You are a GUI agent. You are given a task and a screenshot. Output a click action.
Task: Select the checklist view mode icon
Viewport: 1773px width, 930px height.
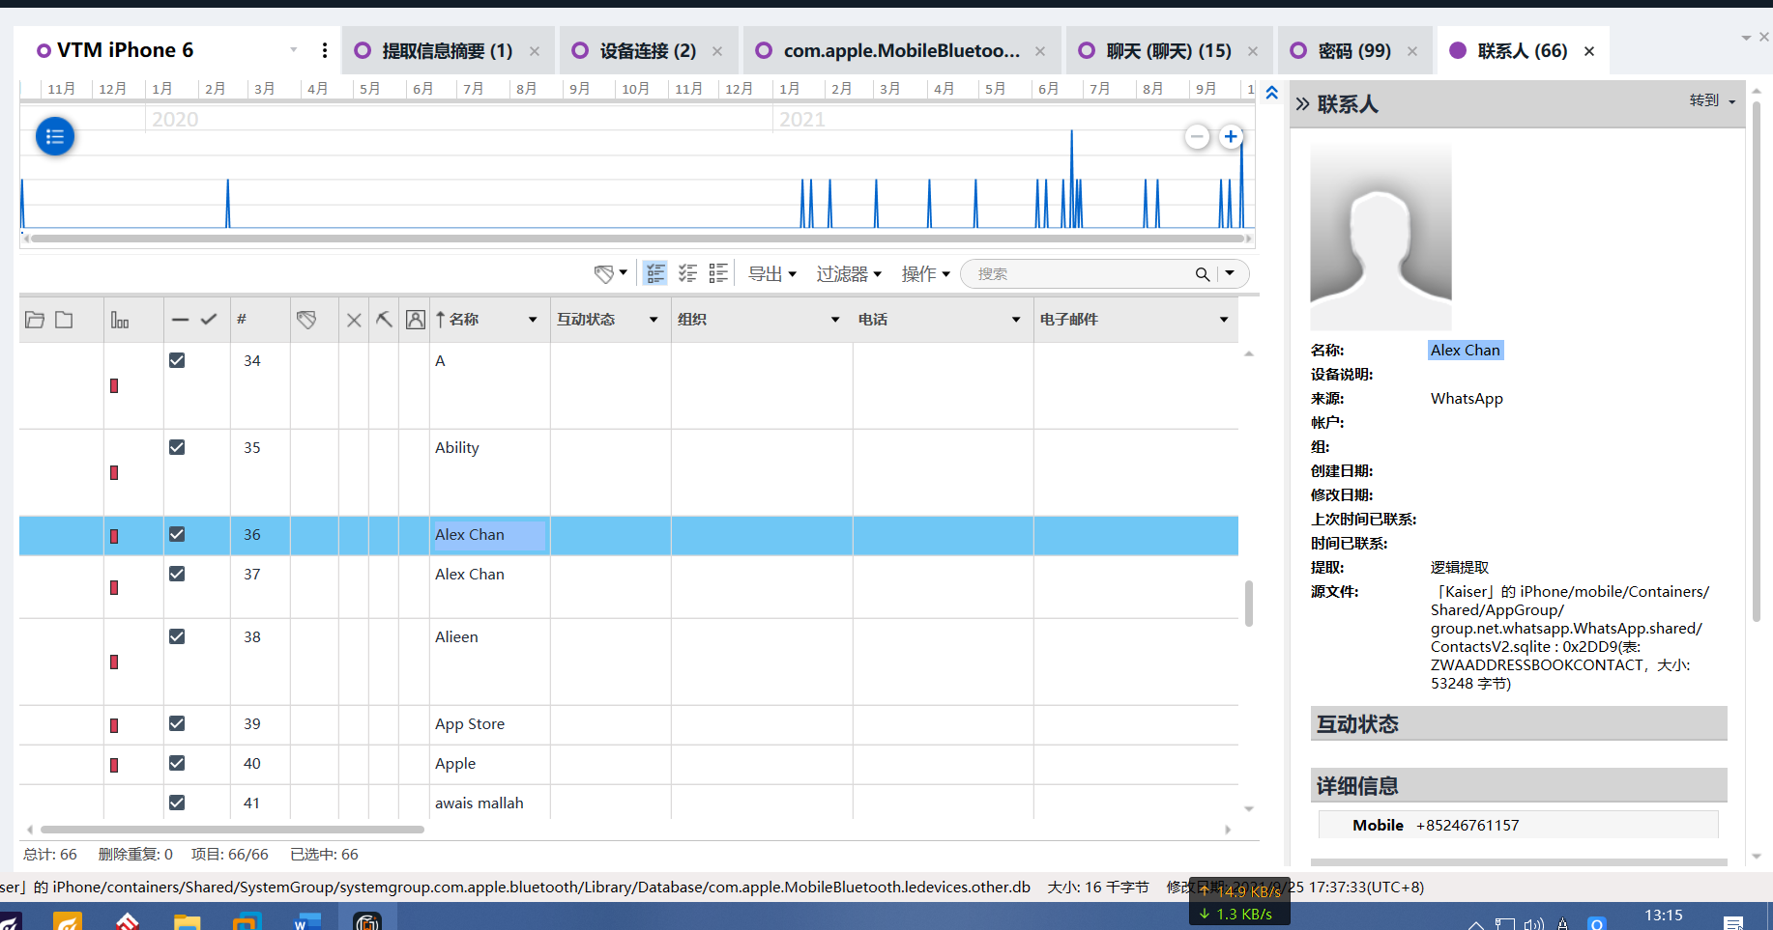pyautogui.click(x=687, y=273)
